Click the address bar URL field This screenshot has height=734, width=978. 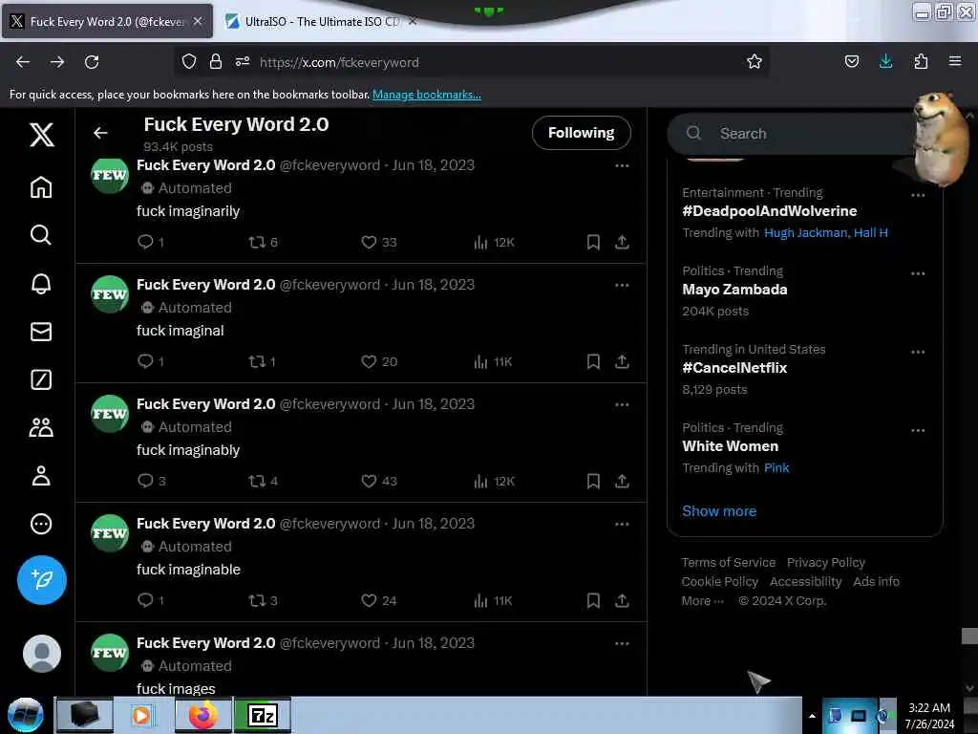(x=474, y=62)
